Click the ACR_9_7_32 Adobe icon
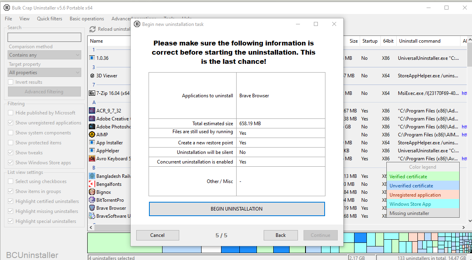472x260 pixels. [92, 110]
